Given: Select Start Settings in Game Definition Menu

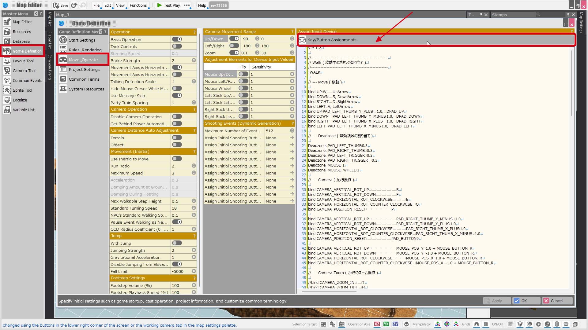Looking at the screenshot, I should (x=82, y=40).
